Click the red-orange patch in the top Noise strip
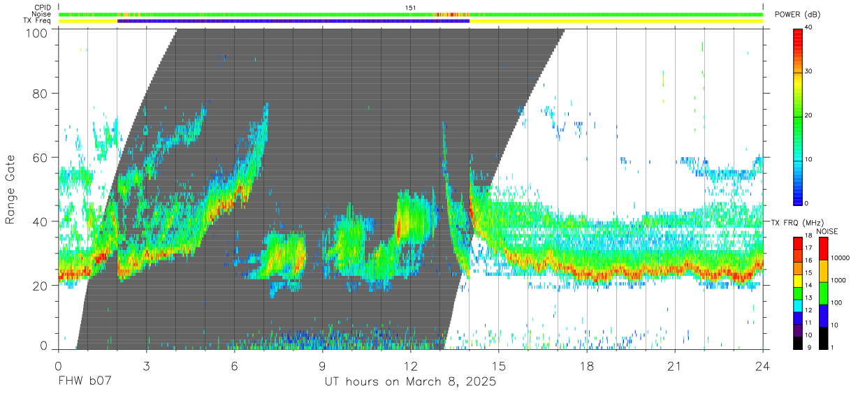The image size is (858, 396). [451, 14]
